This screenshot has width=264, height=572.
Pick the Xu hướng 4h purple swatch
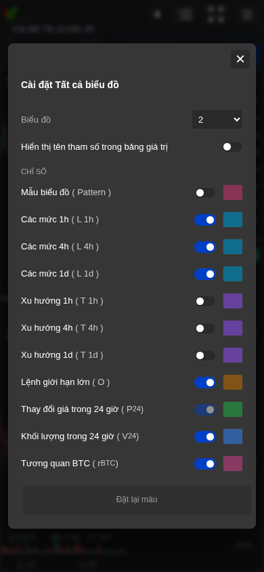pos(233,328)
